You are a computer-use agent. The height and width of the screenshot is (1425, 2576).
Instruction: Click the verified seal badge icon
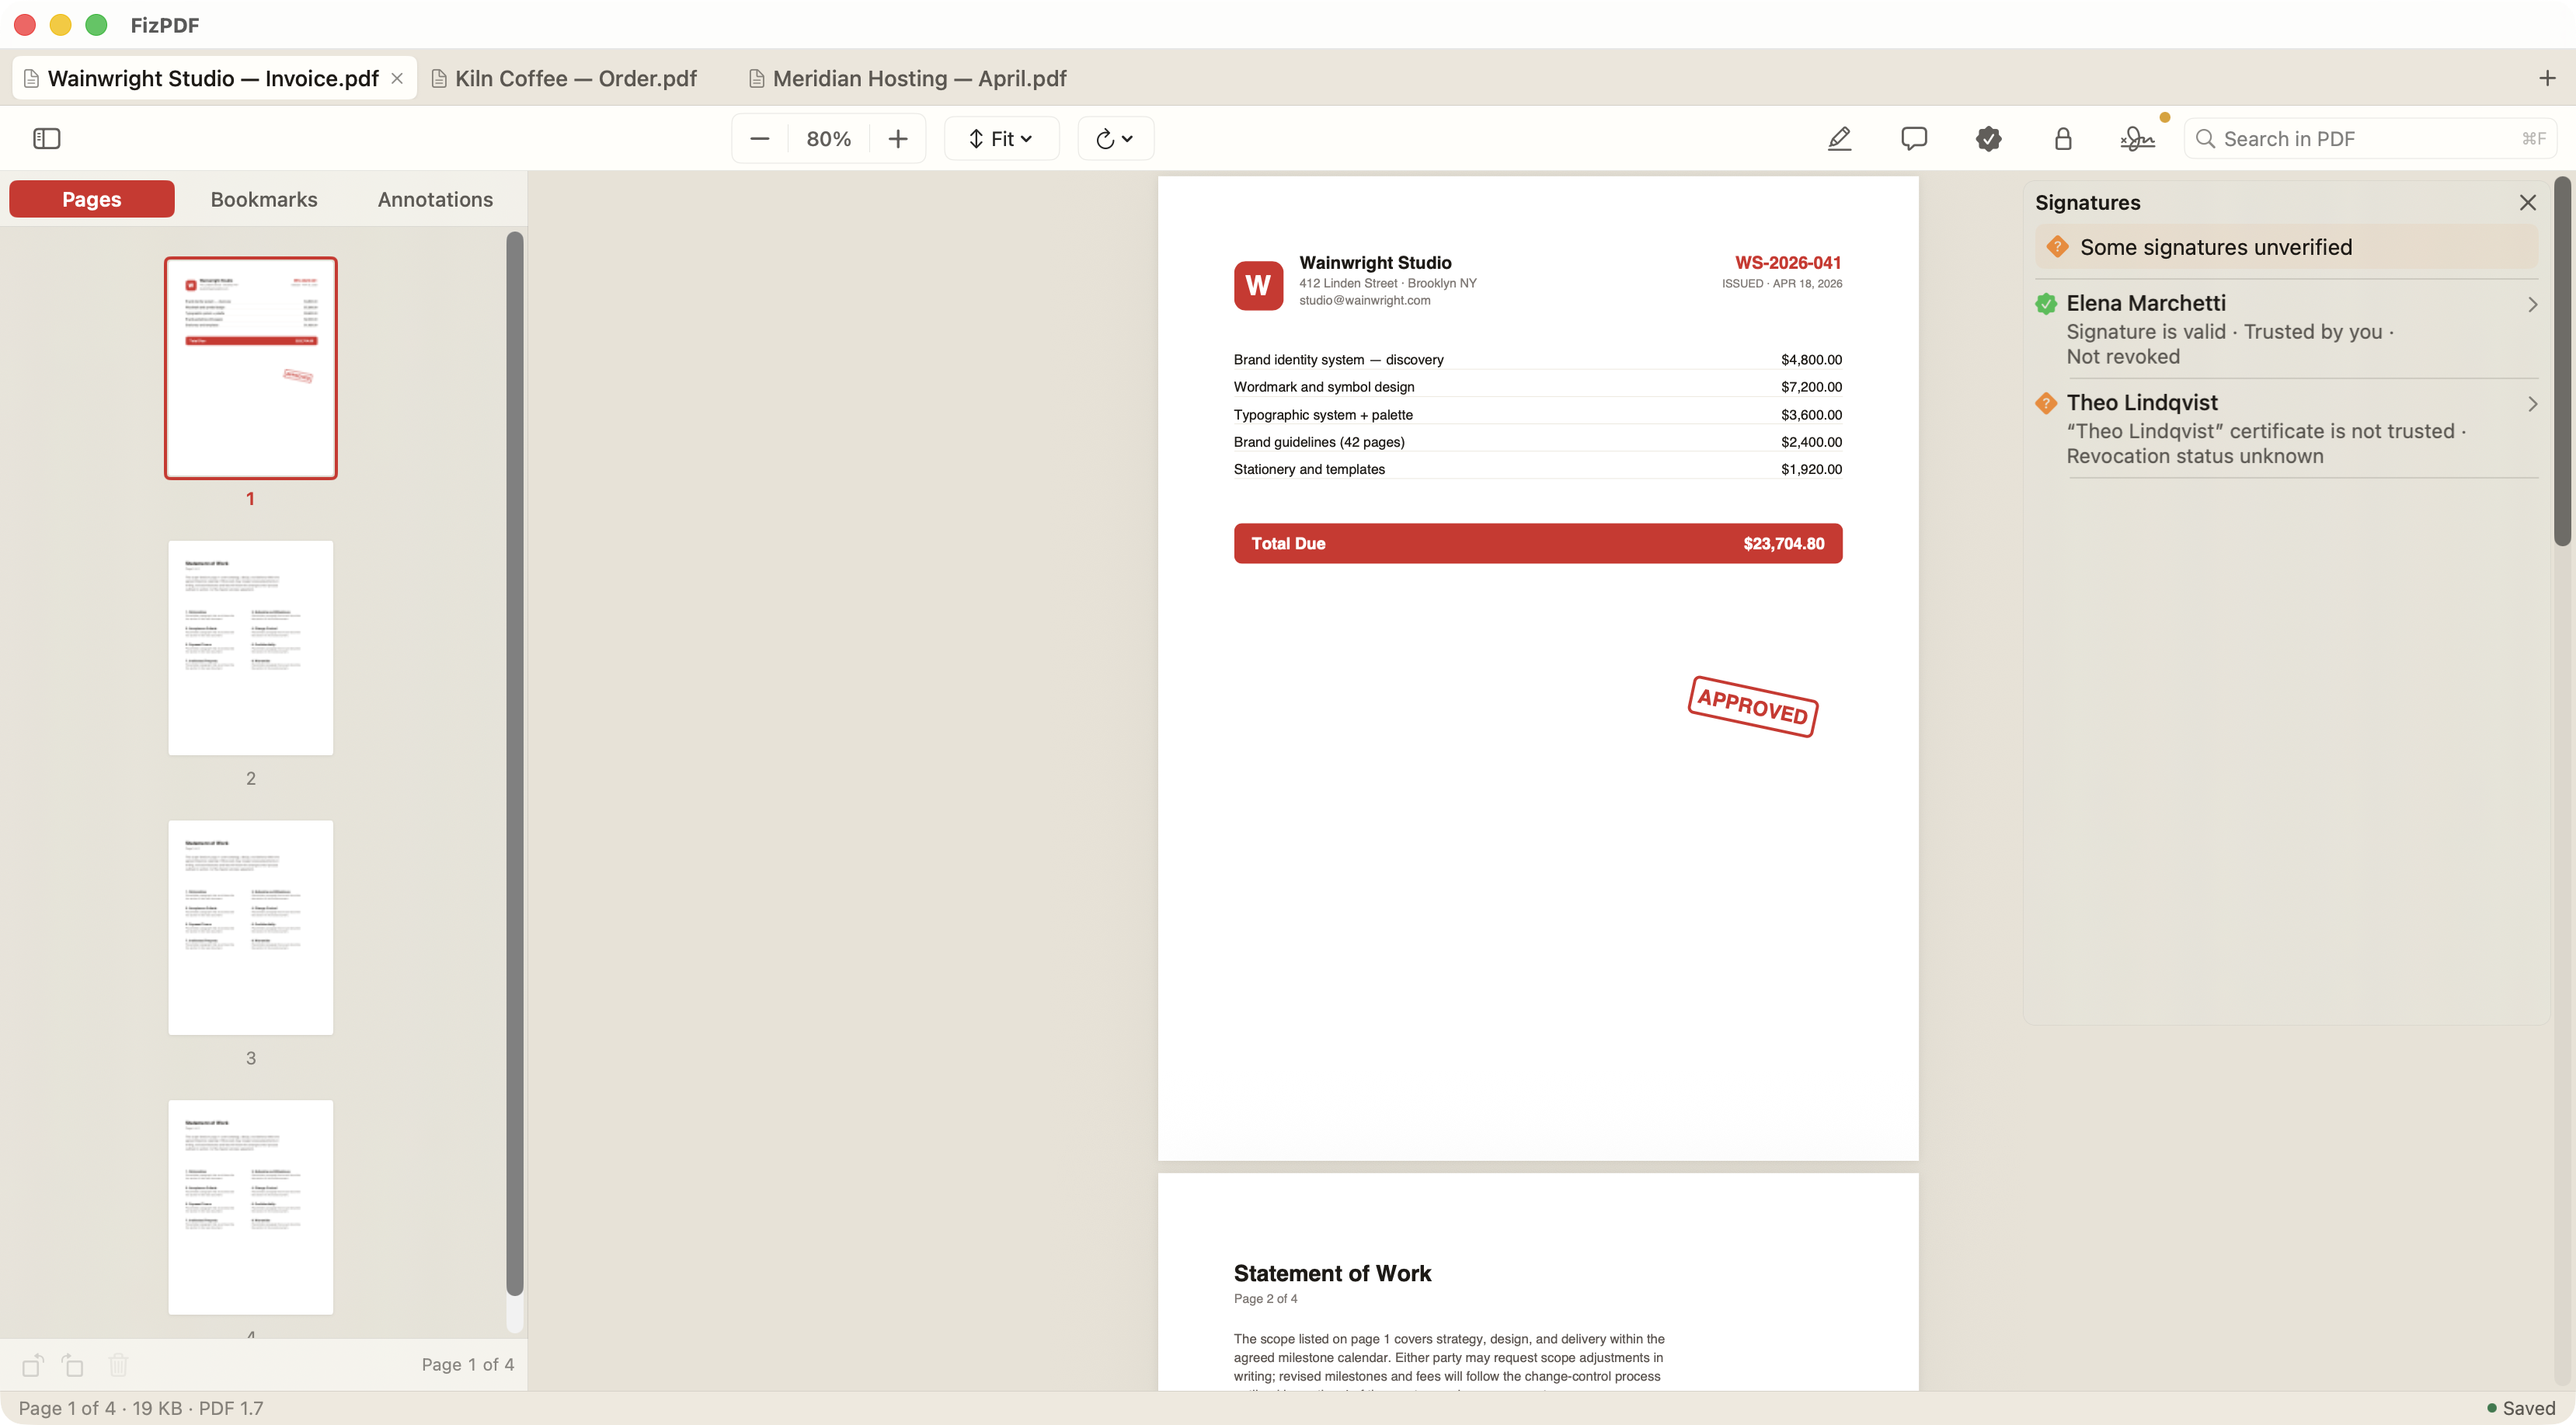coord(1988,138)
